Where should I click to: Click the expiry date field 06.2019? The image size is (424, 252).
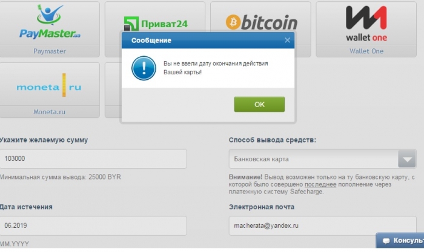(x=93, y=225)
